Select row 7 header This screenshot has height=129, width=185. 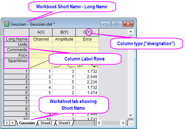16,103
